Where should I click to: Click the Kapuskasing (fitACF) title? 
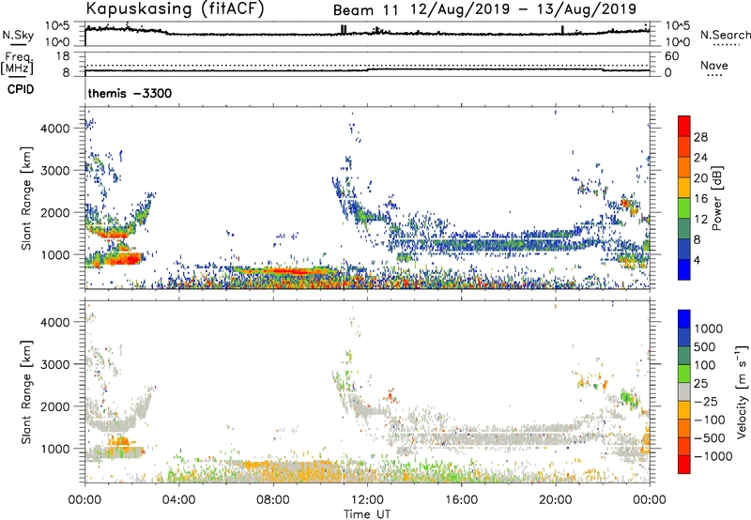176,8
